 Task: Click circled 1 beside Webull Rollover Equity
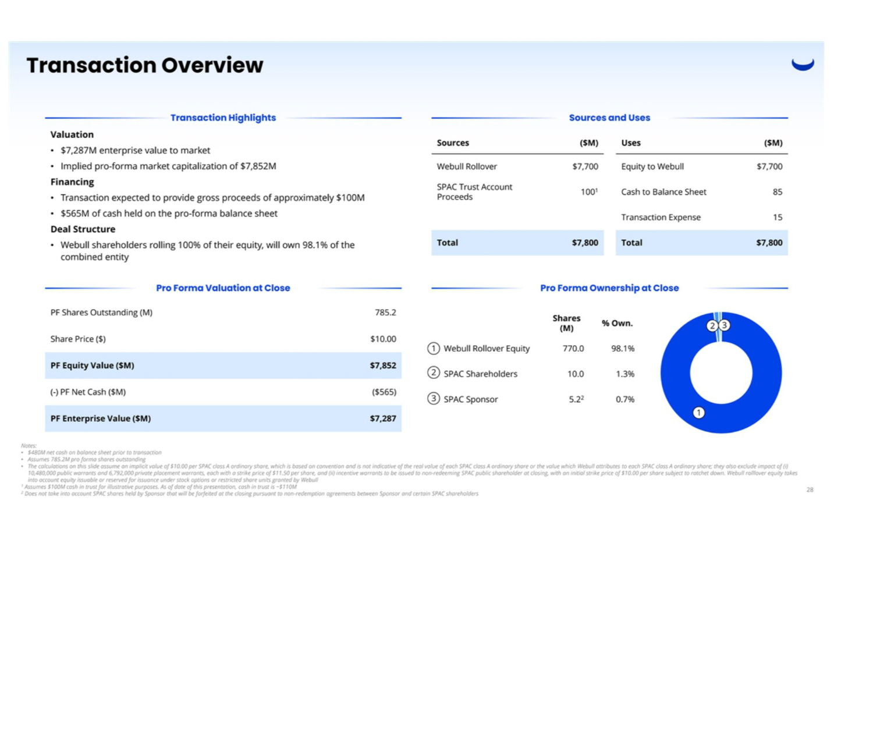[434, 348]
